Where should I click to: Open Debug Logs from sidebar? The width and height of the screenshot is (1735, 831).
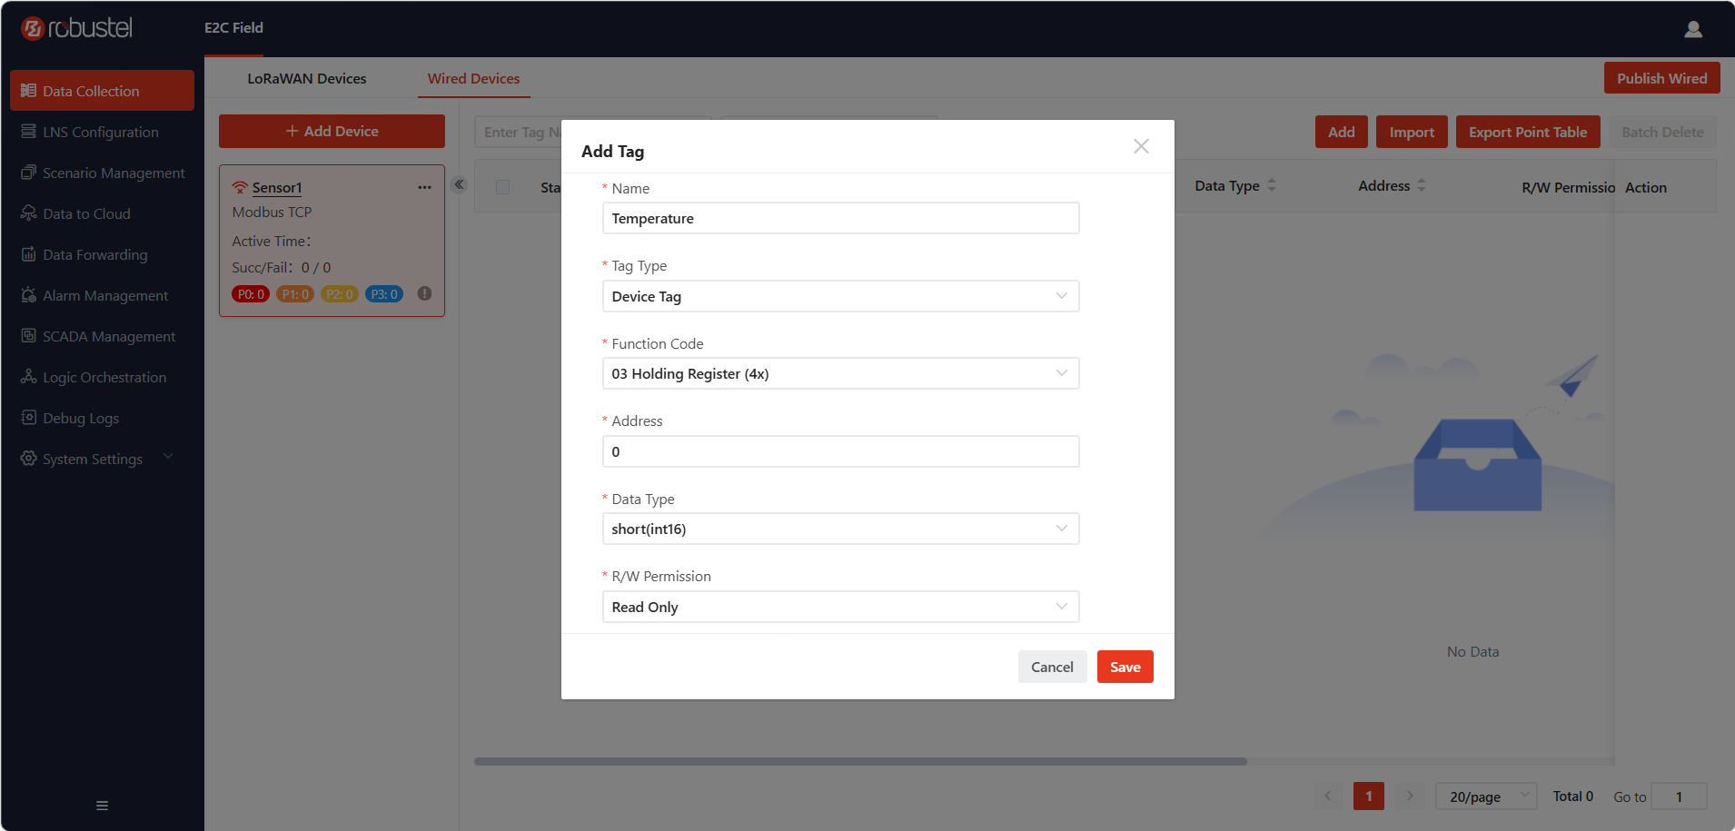pyautogui.click(x=81, y=418)
